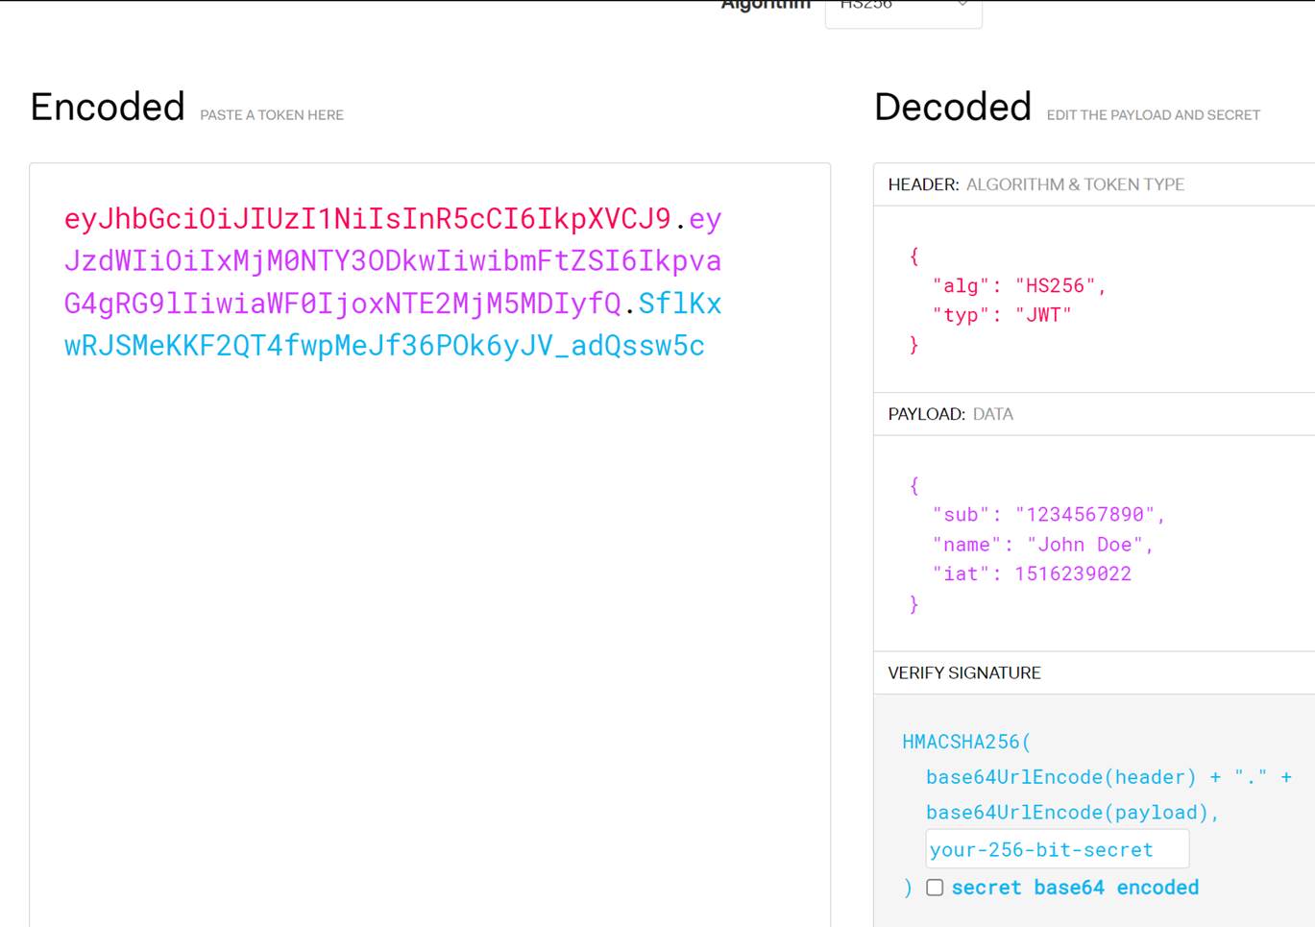
Task: Click the "1234567890" sub value in payload
Action: [x=1084, y=515]
